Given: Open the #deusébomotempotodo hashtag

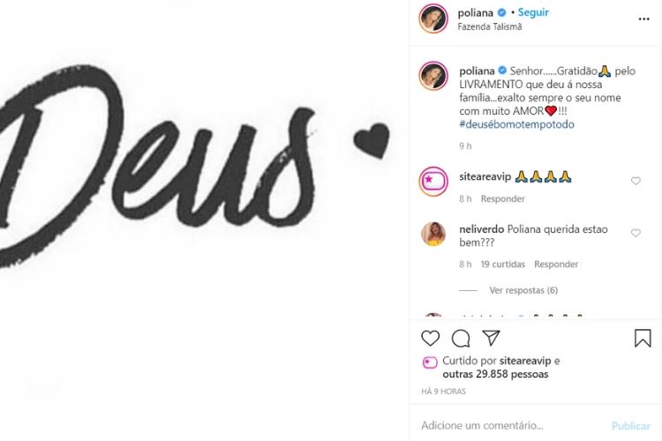Looking at the screenshot, I should [516, 124].
